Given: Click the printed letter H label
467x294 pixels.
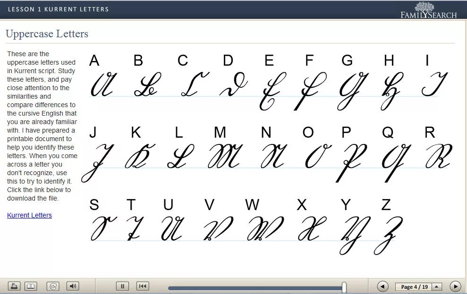Looking at the screenshot, I should 389,60.
